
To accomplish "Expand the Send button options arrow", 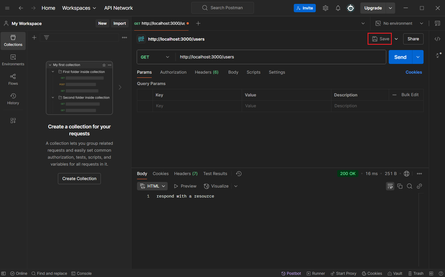I will pyautogui.click(x=418, y=57).
